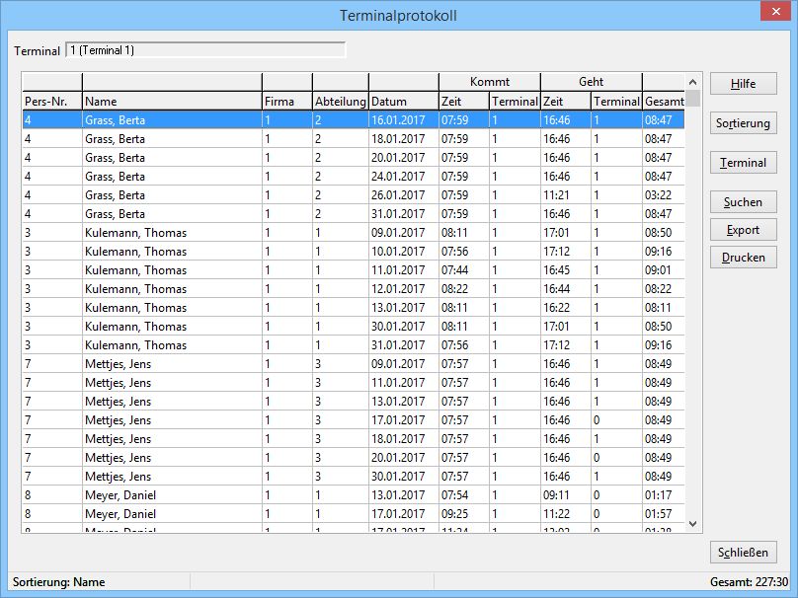Click status bar total Gesamt: 227:30

[x=749, y=582]
